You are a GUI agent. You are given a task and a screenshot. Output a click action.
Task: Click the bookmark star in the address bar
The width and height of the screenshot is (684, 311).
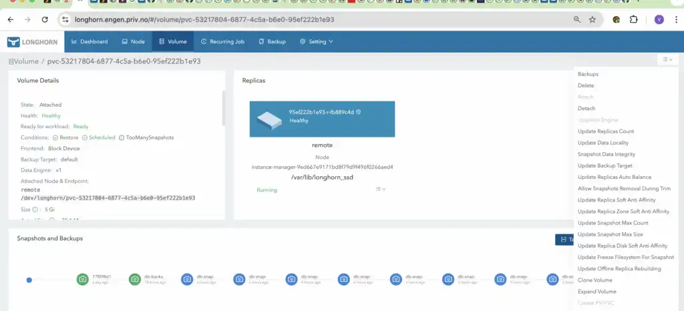pyautogui.click(x=592, y=20)
